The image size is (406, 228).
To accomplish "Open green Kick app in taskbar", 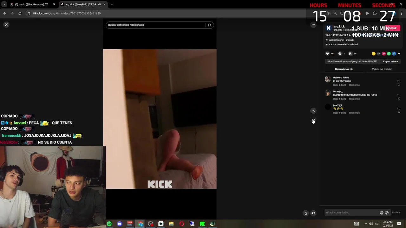I will coord(202,224).
